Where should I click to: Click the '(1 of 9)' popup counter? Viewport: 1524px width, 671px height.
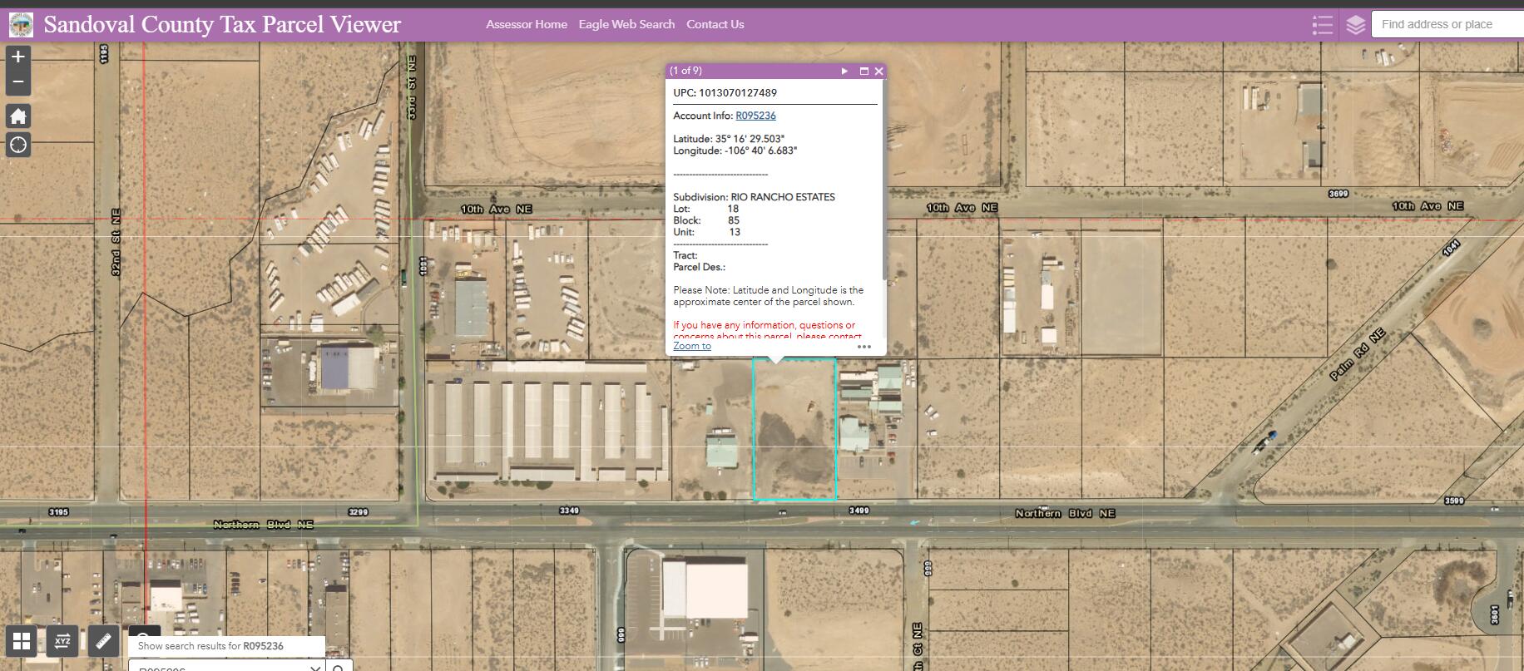[x=686, y=71]
